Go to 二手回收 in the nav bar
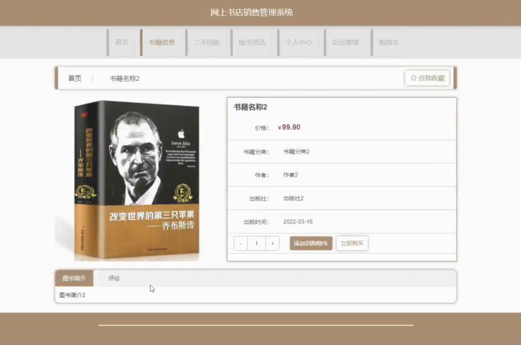Screen dimensions: 521x345 point(207,42)
